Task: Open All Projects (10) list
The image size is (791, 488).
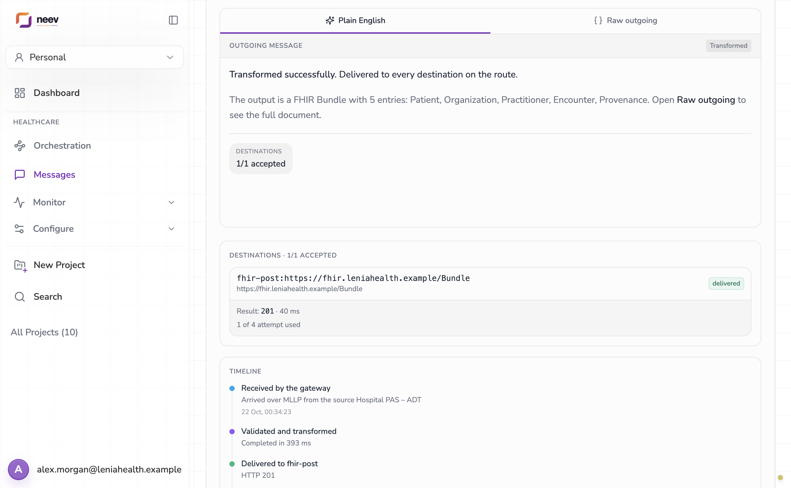Action: tap(44, 332)
